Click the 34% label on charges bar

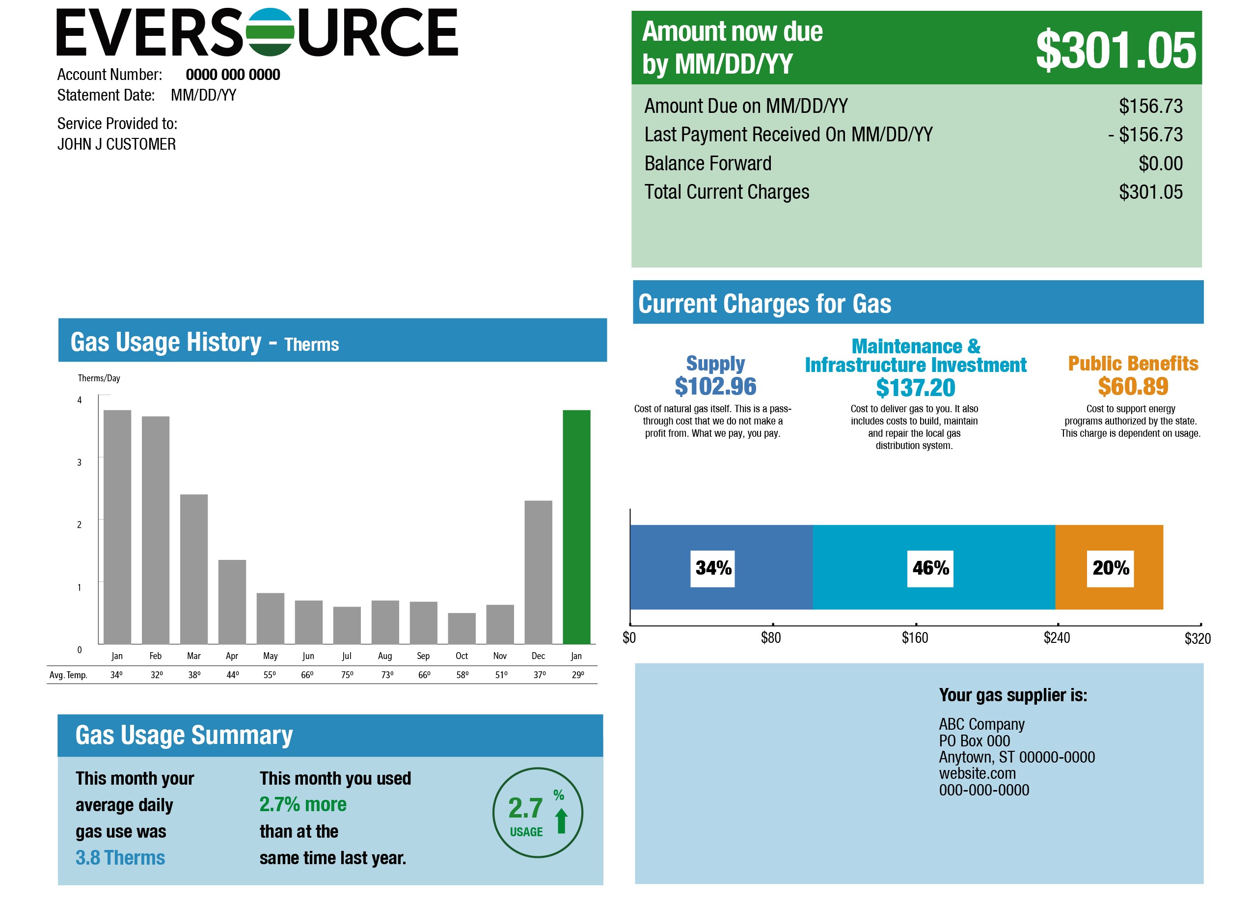(713, 568)
